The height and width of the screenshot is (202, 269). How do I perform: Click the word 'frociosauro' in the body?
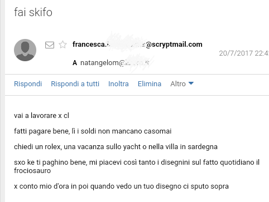(32, 171)
